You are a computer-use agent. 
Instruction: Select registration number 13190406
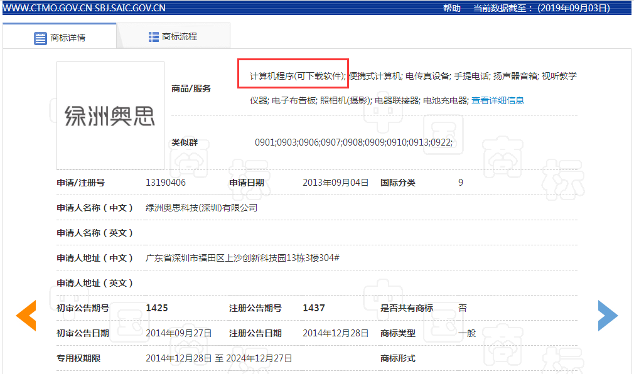click(166, 183)
